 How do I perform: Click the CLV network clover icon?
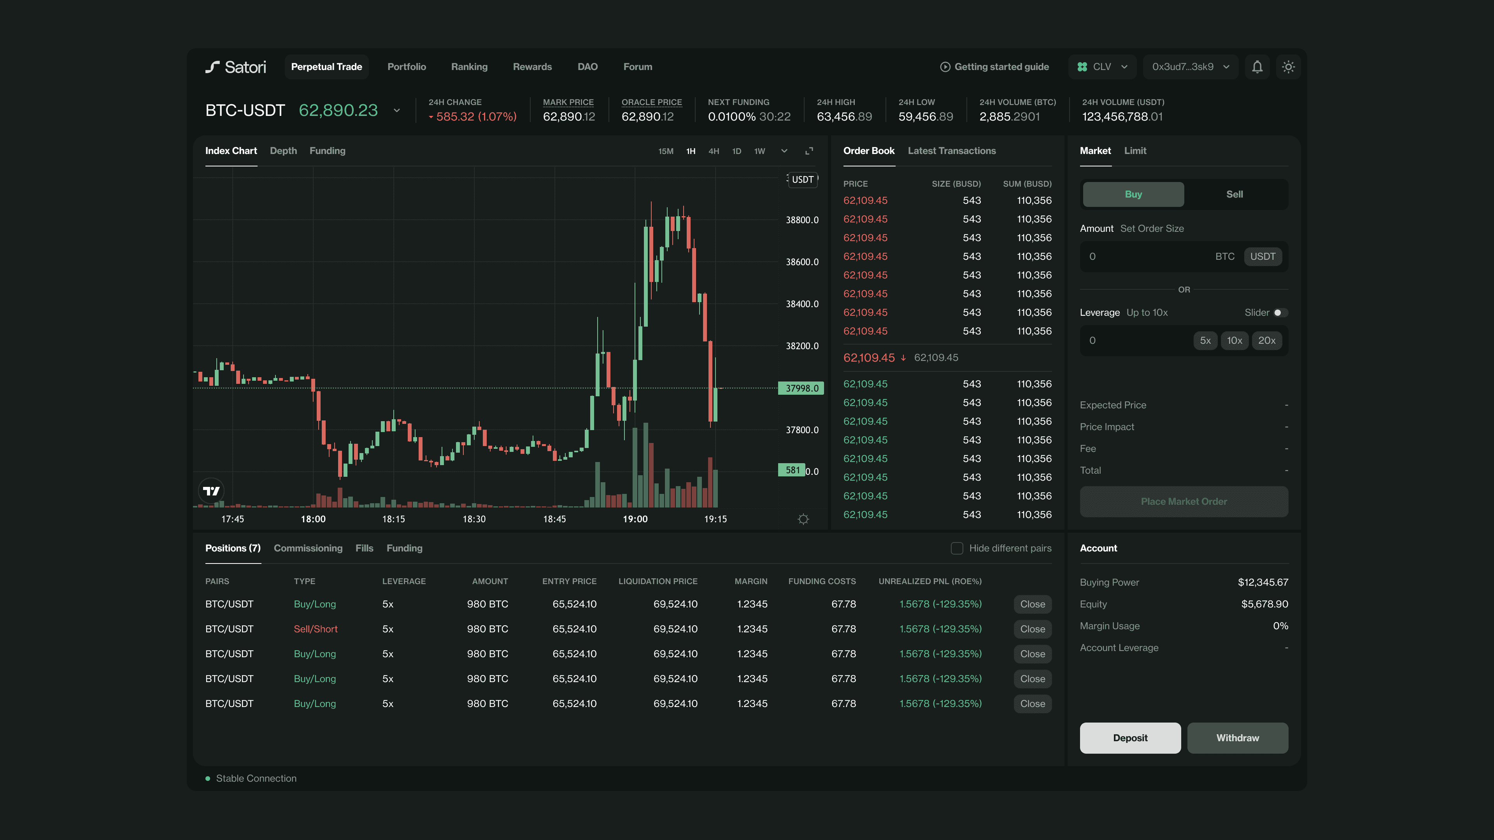1082,66
